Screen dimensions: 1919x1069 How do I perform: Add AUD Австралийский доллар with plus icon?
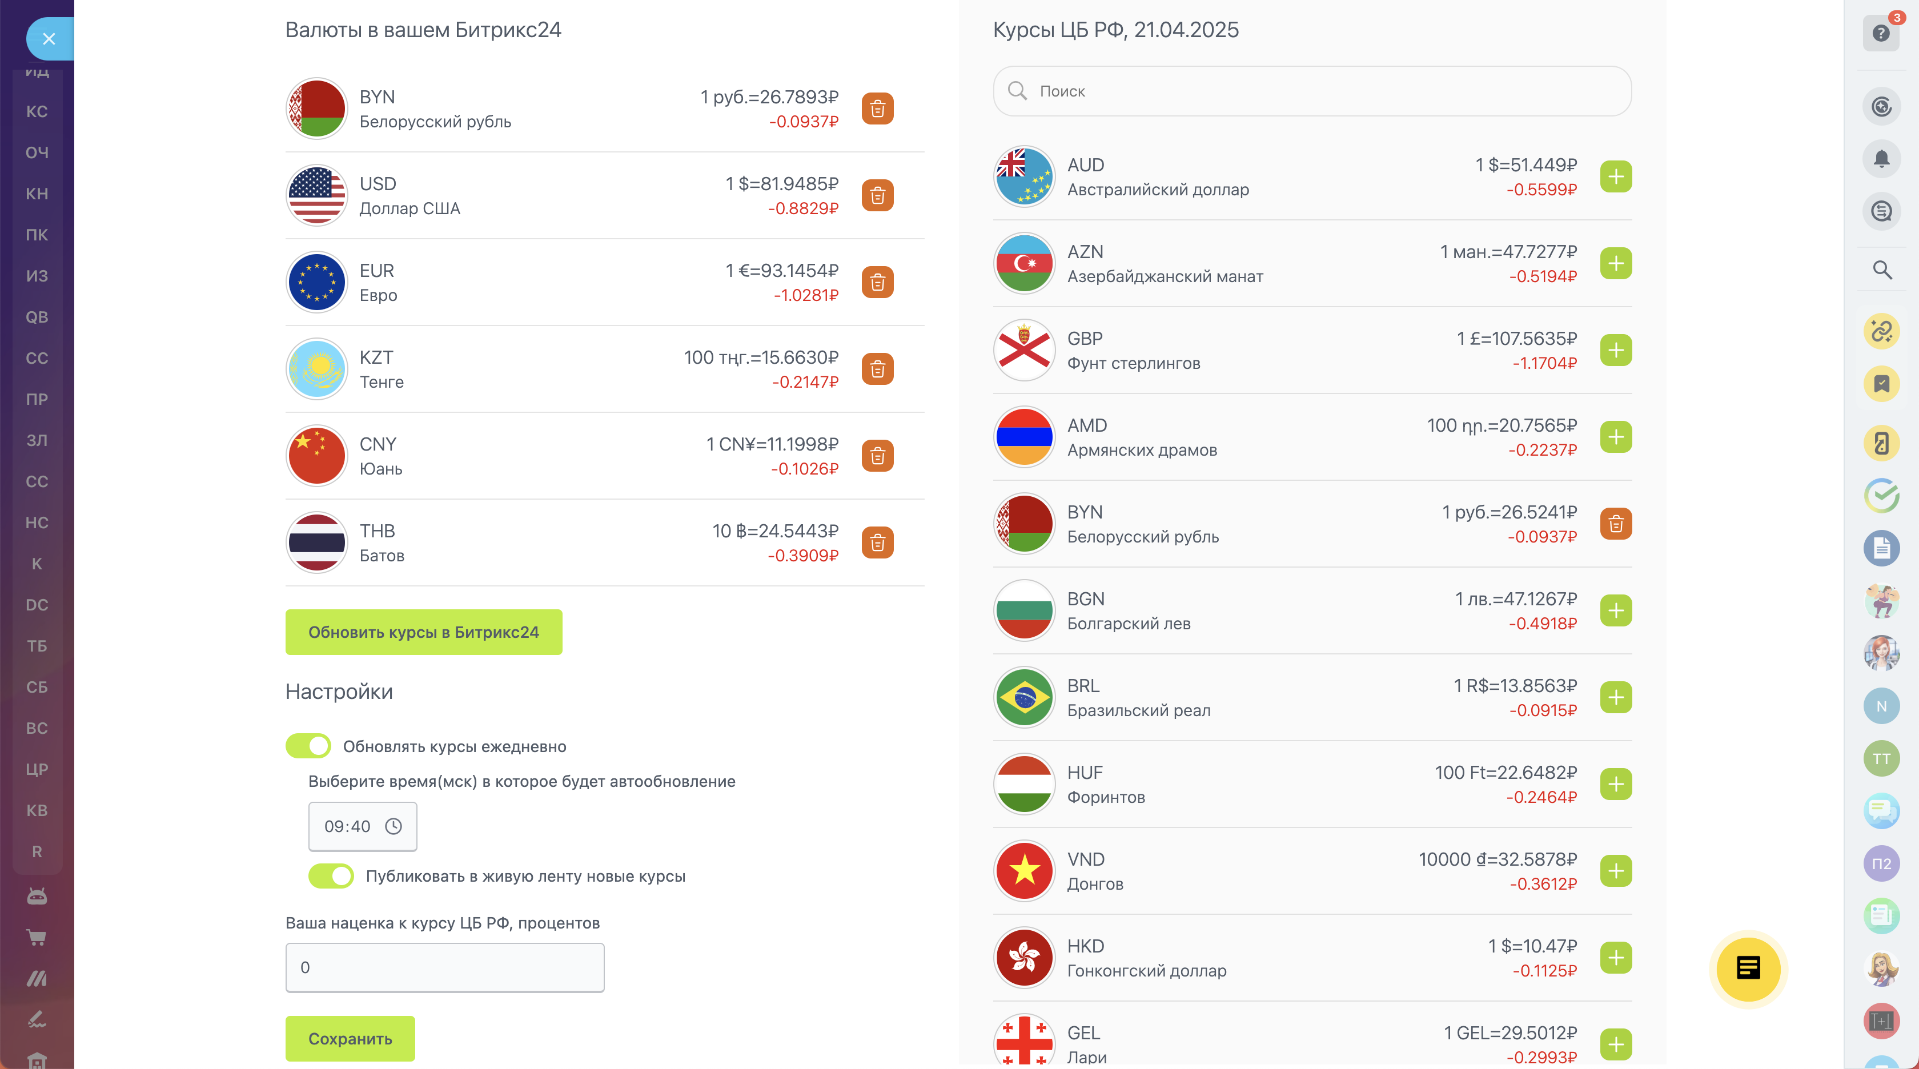pos(1615,176)
